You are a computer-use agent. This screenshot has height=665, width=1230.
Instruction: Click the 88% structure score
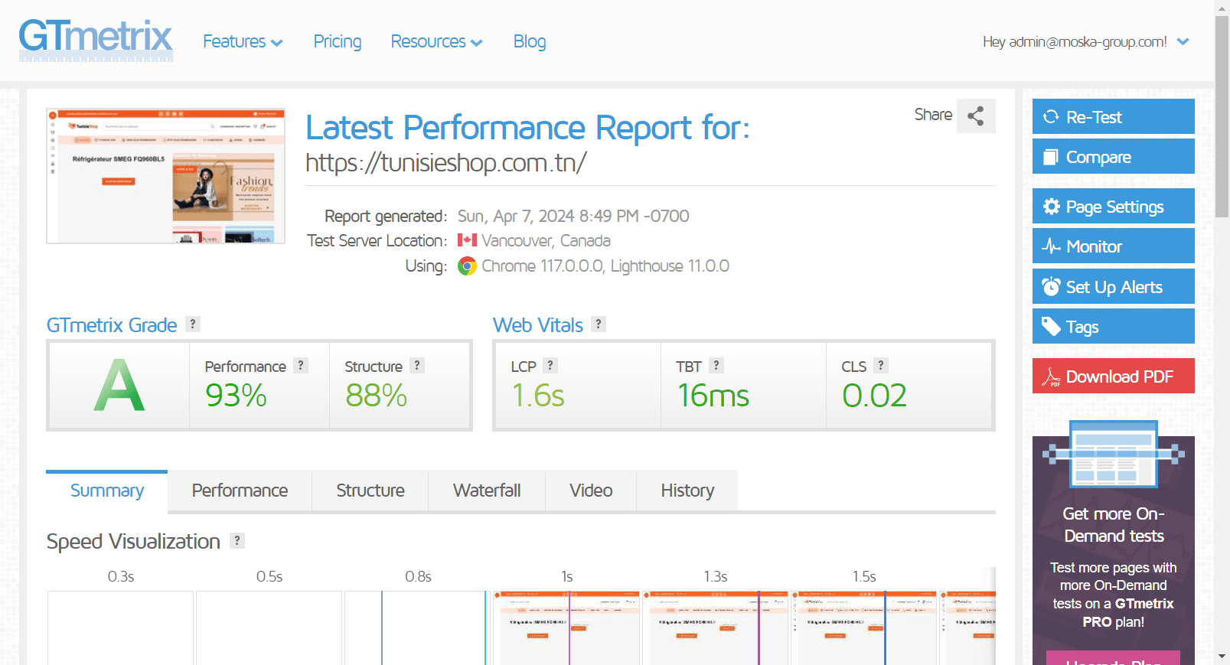coord(376,396)
